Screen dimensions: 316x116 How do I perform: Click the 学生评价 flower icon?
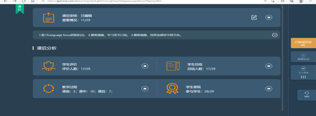(49, 66)
